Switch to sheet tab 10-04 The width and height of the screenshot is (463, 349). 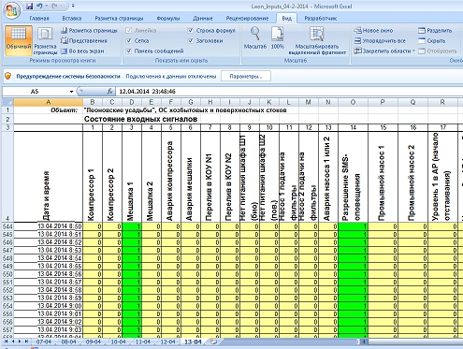pyautogui.click(x=118, y=342)
